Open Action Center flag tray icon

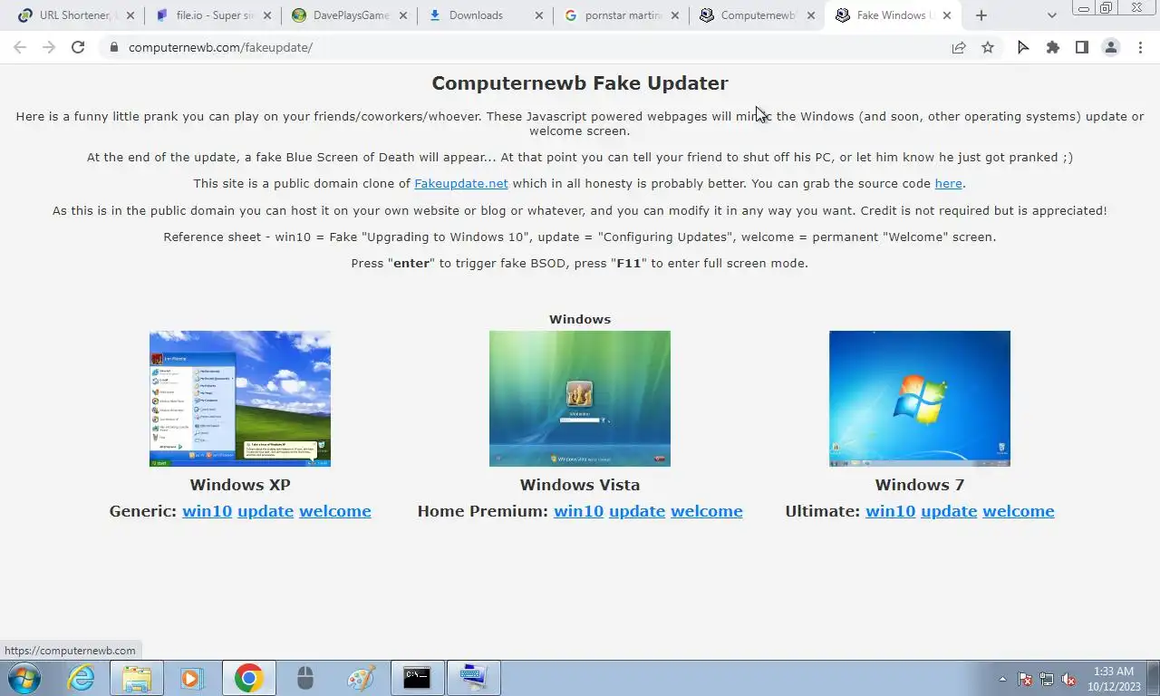click(x=1025, y=679)
